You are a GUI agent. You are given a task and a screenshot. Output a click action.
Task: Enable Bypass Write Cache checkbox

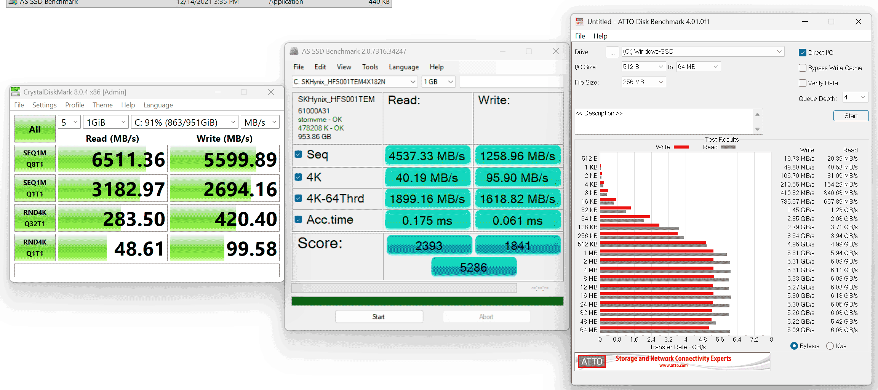[x=802, y=68]
